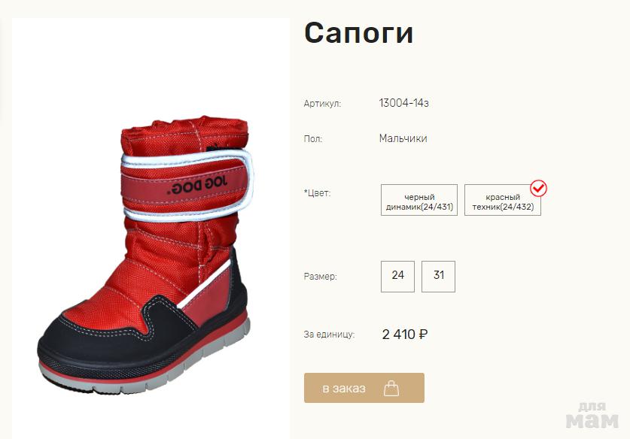Click the ruble sign next to price

[424, 334]
